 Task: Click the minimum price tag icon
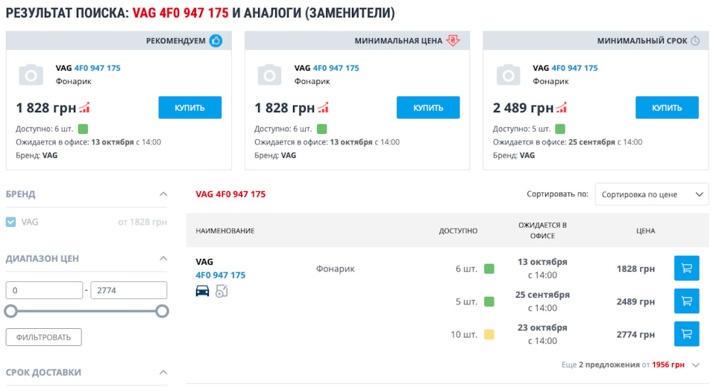[x=453, y=41]
